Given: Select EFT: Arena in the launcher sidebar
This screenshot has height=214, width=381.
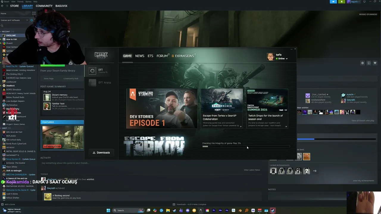Looking at the screenshot, I should click(101, 83).
